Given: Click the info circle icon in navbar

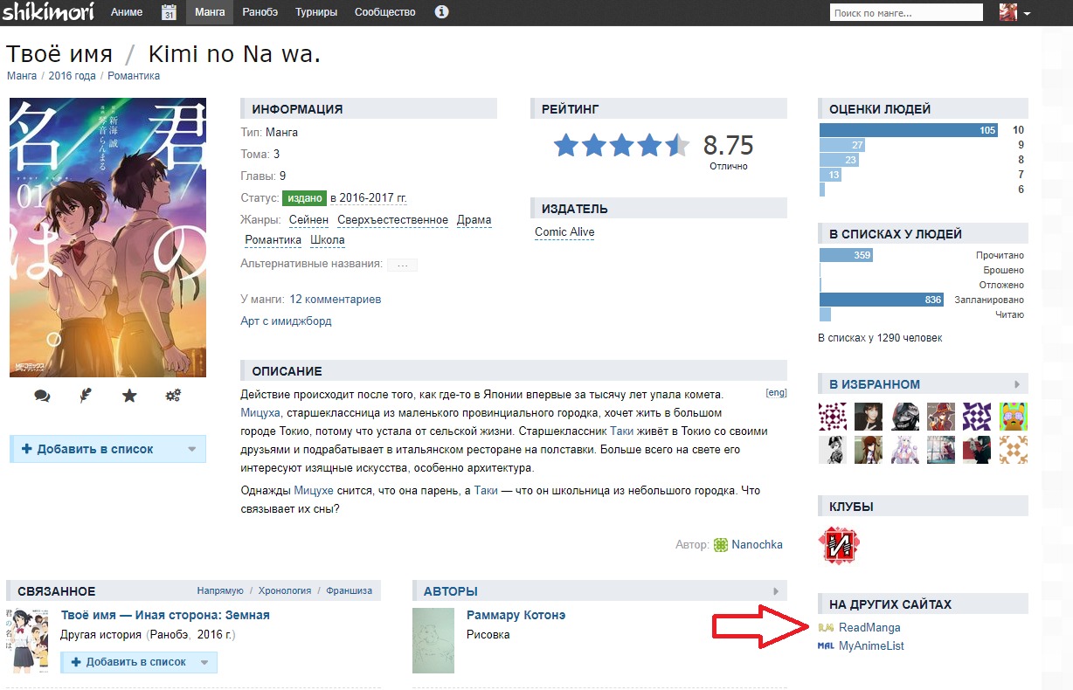Looking at the screenshot, I should 441,12.
